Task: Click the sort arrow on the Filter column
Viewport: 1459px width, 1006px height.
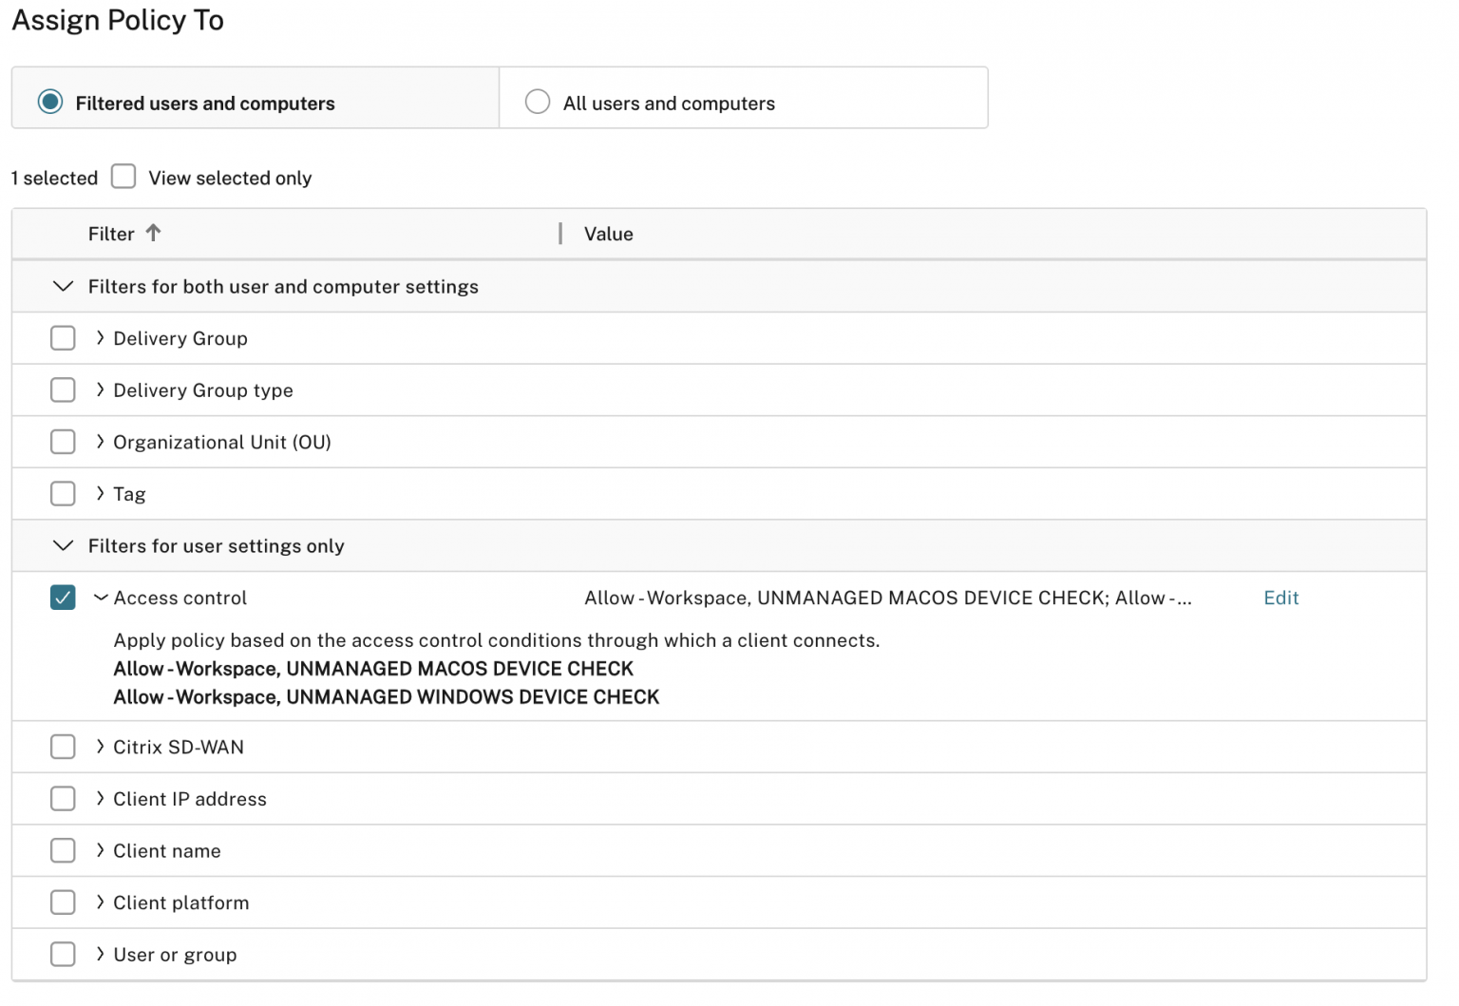Action: point(154,233)
